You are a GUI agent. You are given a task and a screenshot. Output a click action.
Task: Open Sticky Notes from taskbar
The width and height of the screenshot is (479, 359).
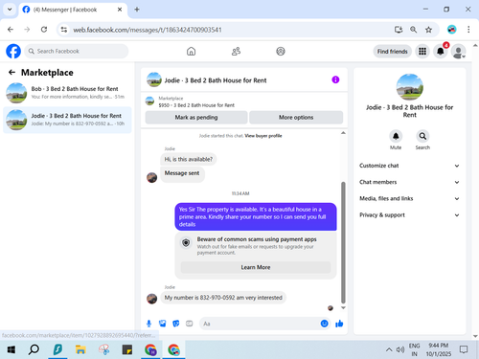[x=127, y=350]
